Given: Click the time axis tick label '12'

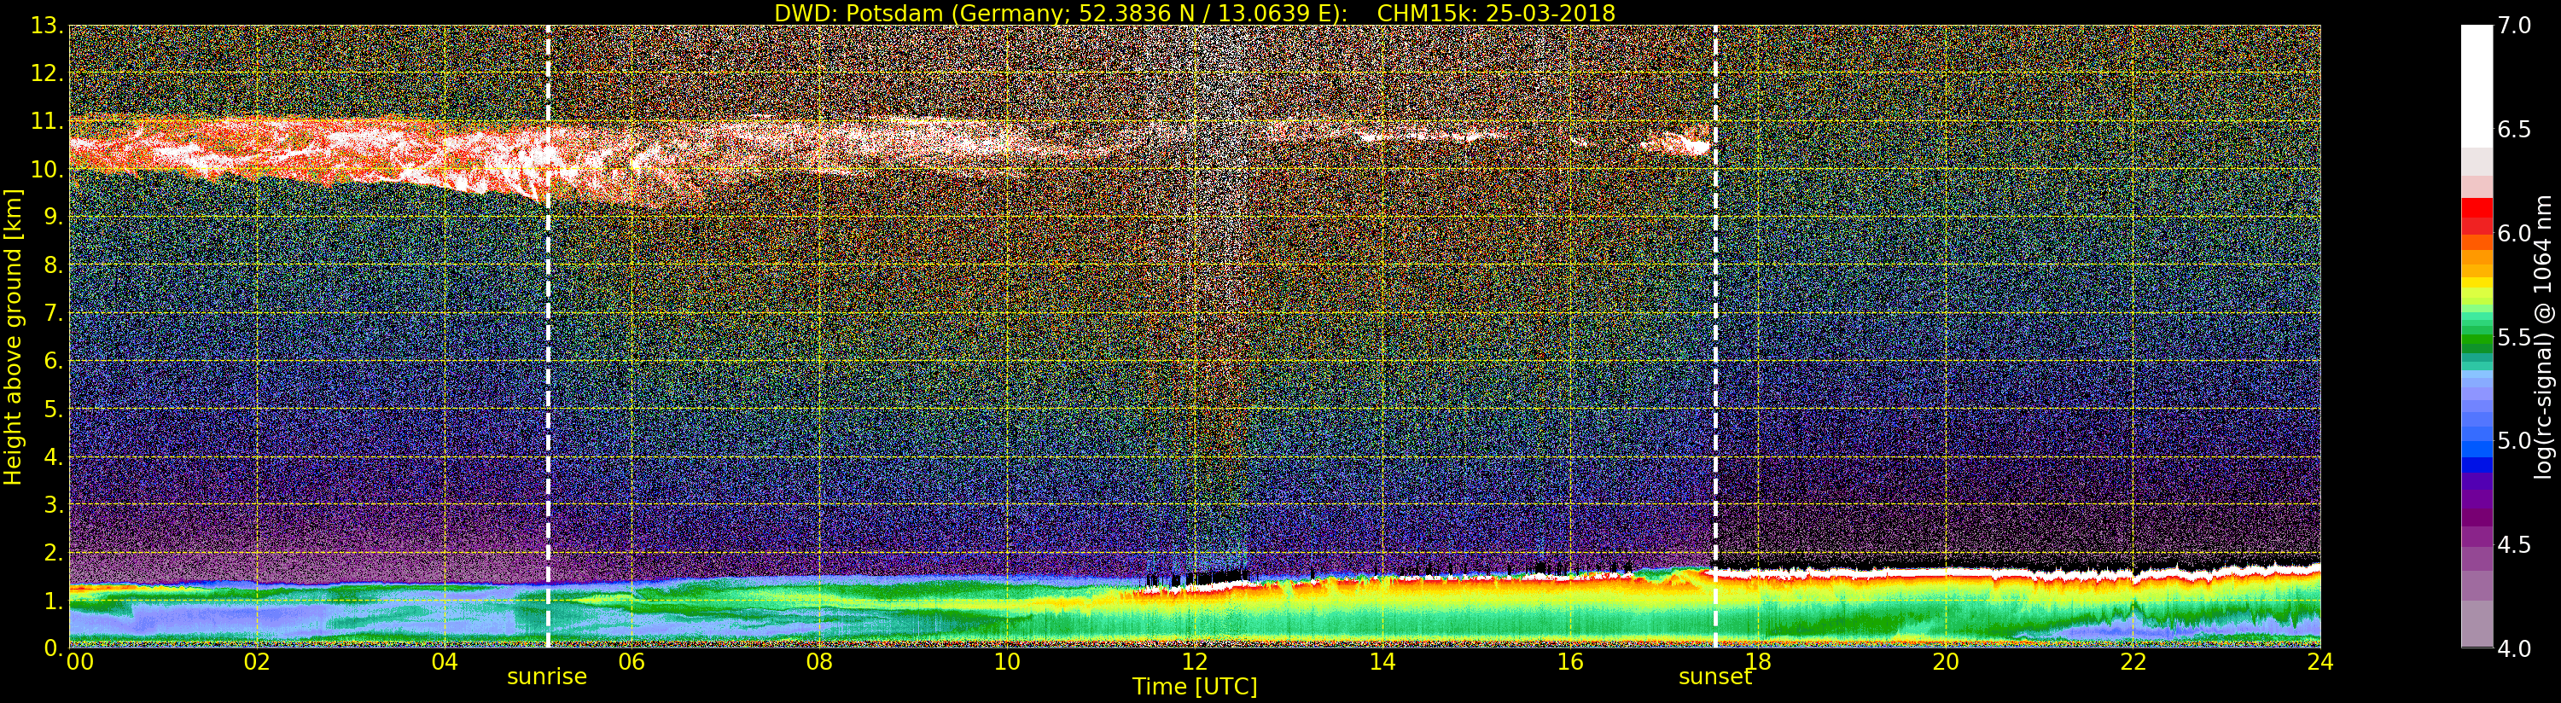Looking at the screenshot, I should (x=1194, y=662).
